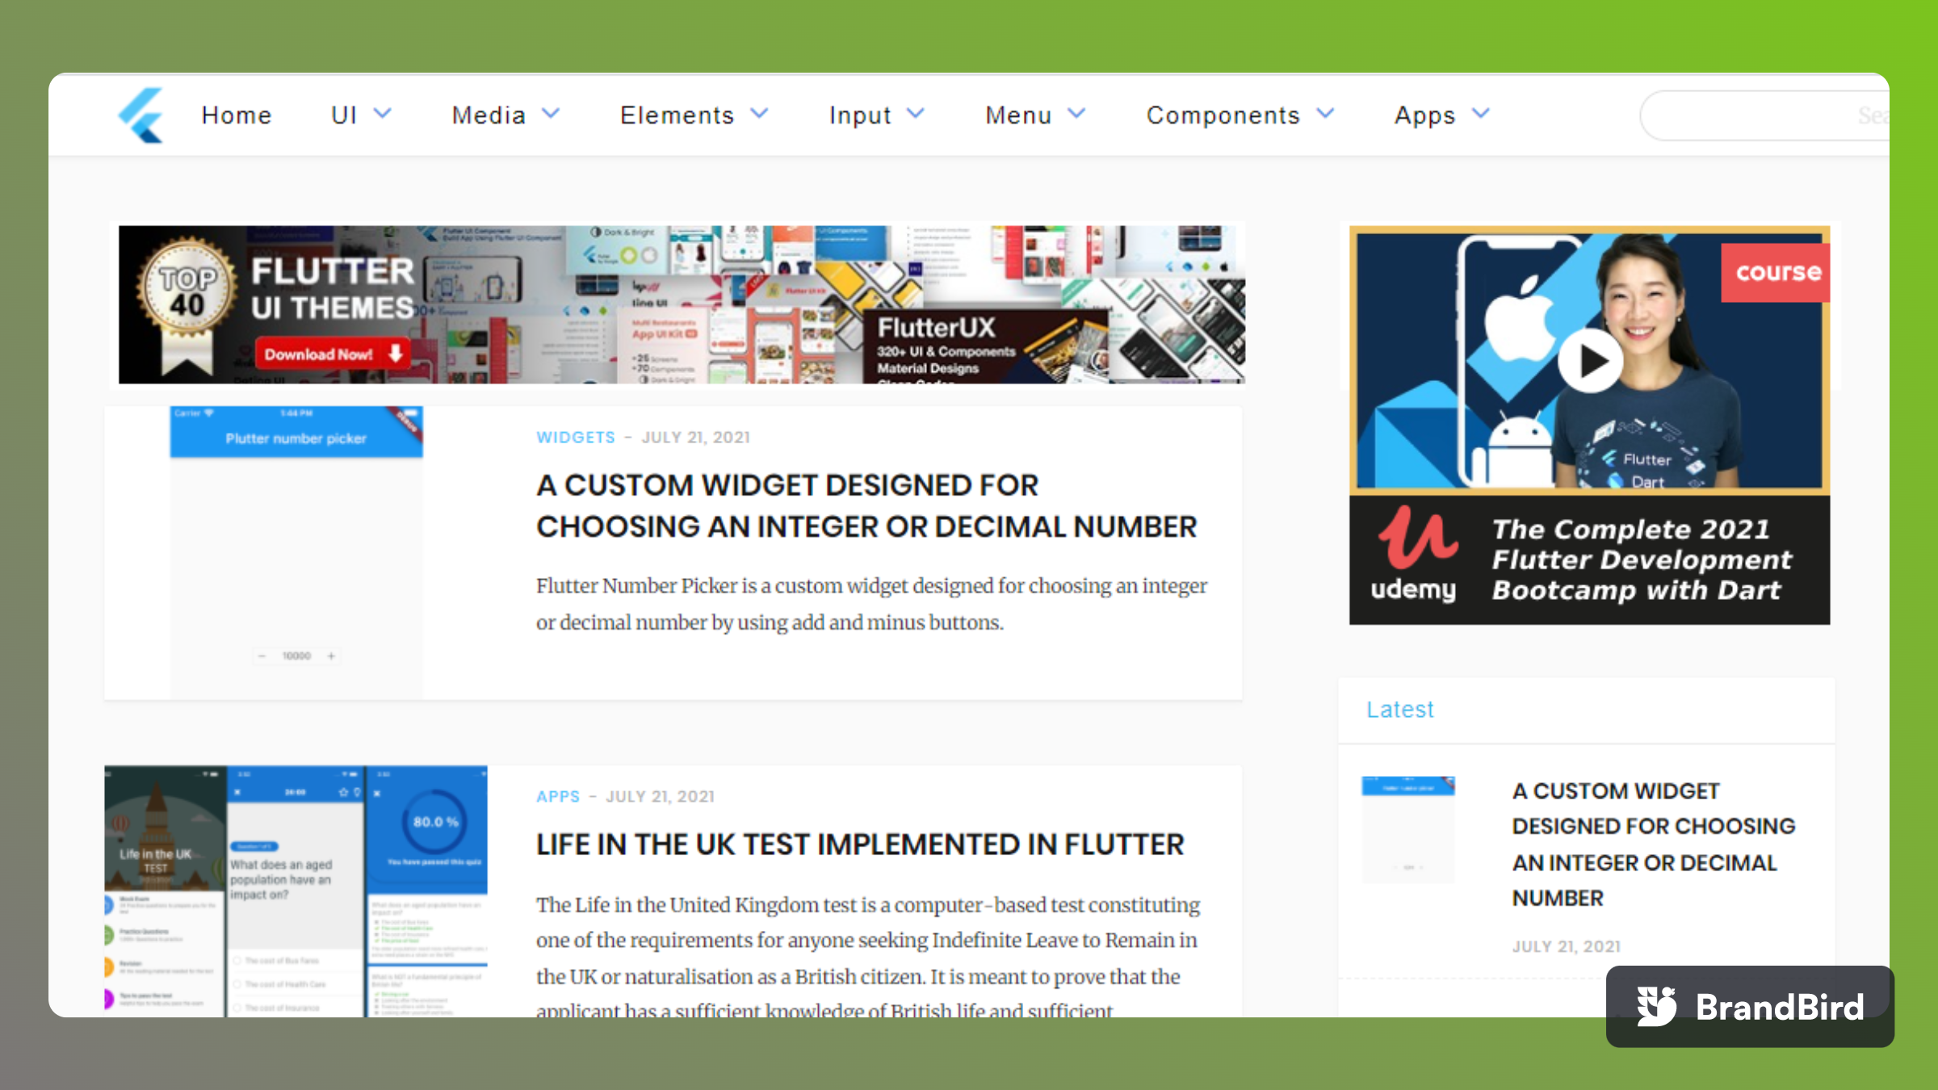The height and width of the screenshot is (1090, 1938).
Task: Click the Flutter number picker thumbnail
Action: (296, 552)
